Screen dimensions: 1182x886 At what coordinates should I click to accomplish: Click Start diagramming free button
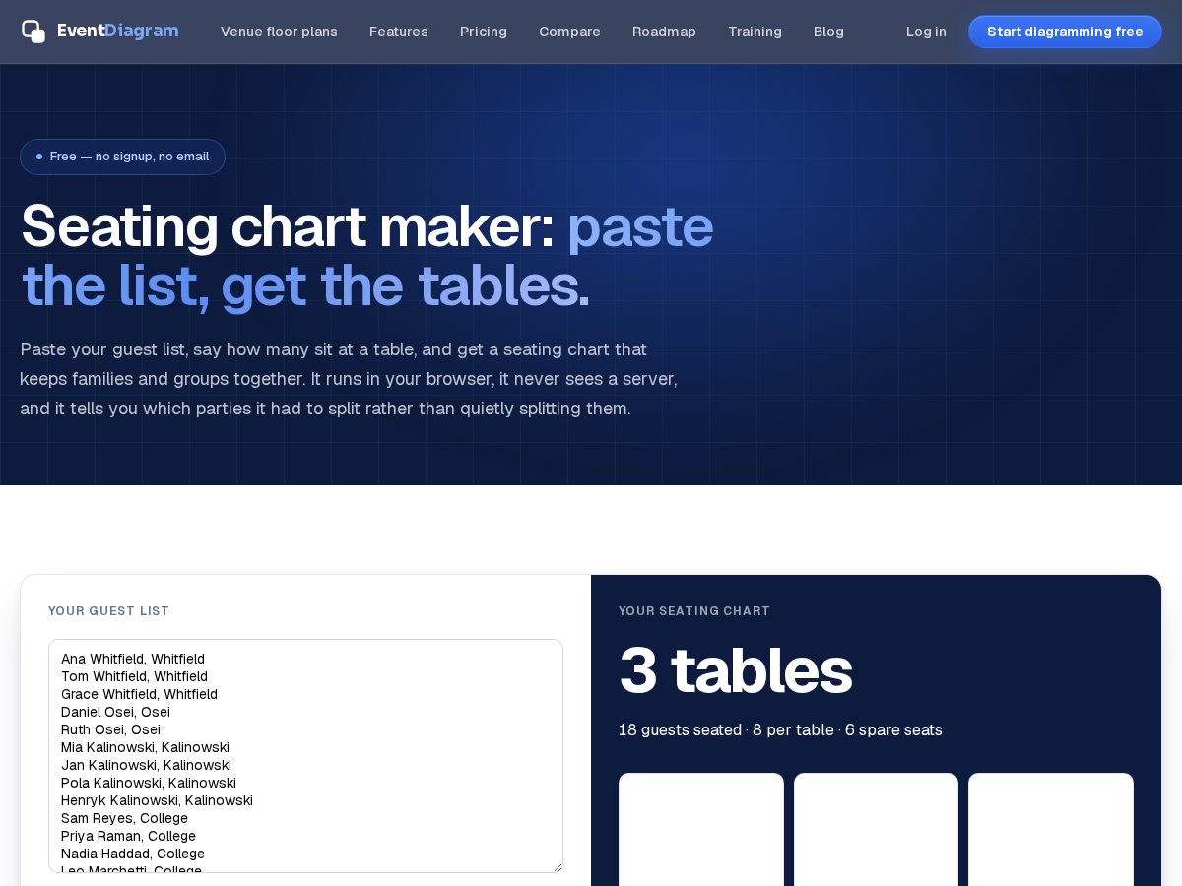pos(1065,32)
